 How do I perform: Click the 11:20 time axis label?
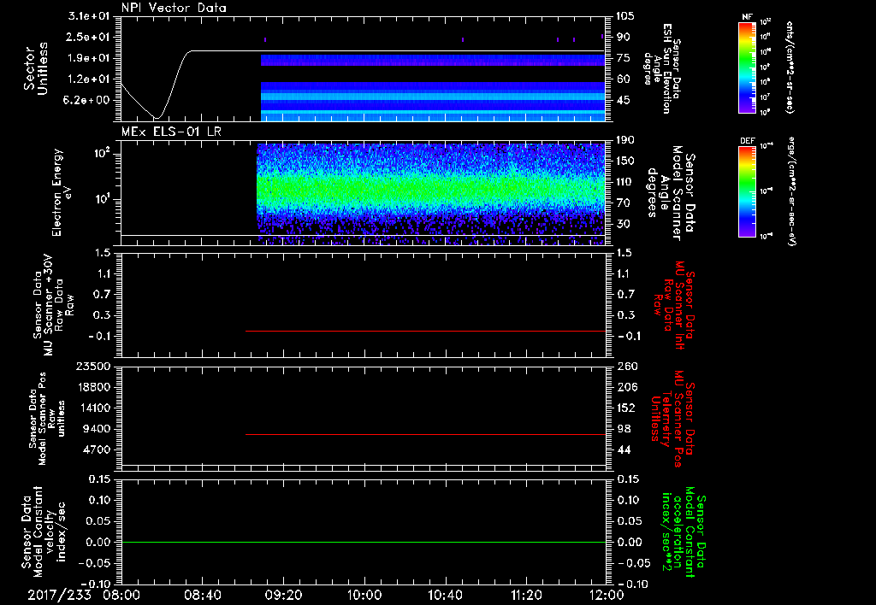(526, 595)
